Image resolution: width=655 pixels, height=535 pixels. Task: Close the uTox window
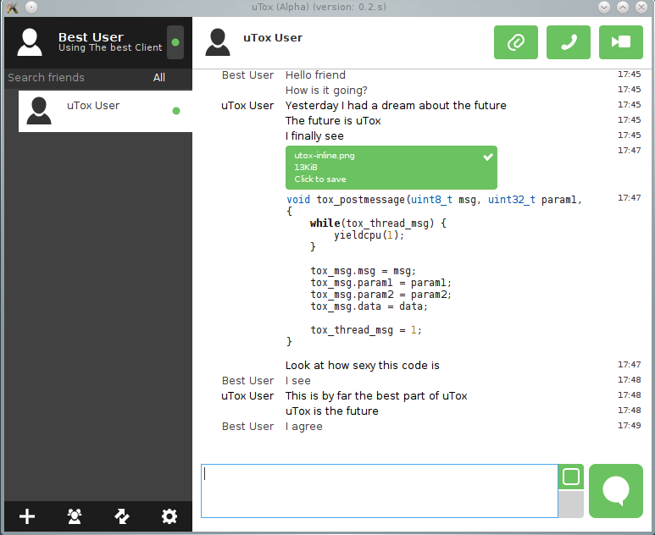click(x=641, y=7)
